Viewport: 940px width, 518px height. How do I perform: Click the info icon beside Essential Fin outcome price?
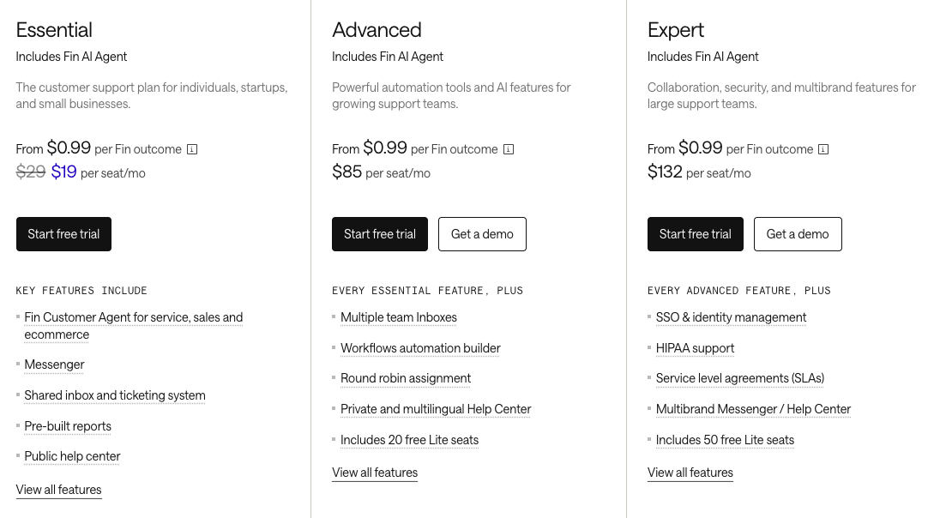pos(192,149)
